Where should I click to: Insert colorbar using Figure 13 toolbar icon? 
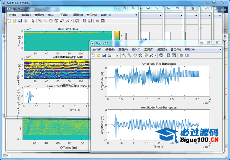169,55
